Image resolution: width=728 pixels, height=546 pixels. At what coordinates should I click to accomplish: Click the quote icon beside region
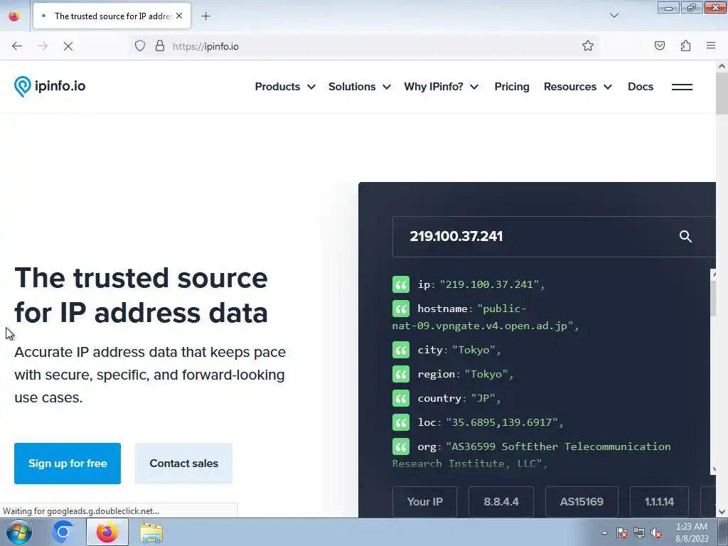tap(401, 374)
